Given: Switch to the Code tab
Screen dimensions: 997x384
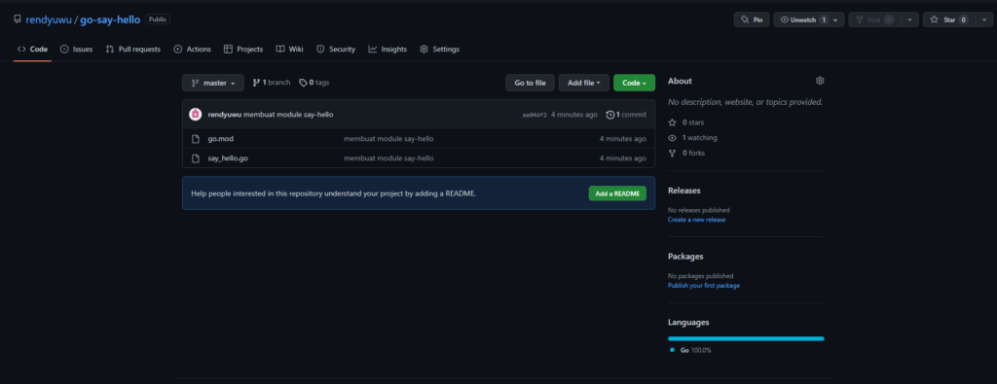Looking at the screenshot, I should (32, 49).
